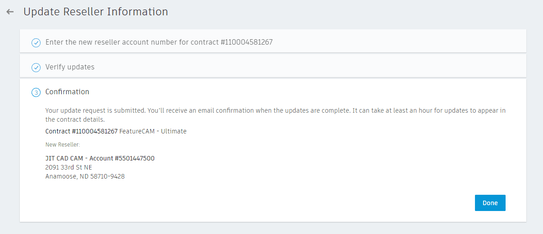Click the '2091 33rd St NE' address line
543x234 pixels.
coord(68,167)
